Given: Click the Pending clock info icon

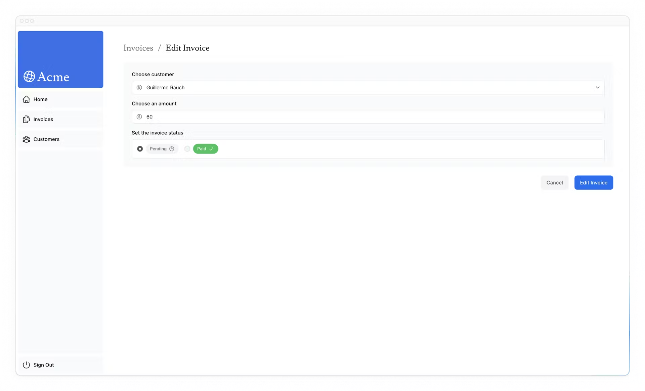Looking at the screenshot, I should pos(172,149).
